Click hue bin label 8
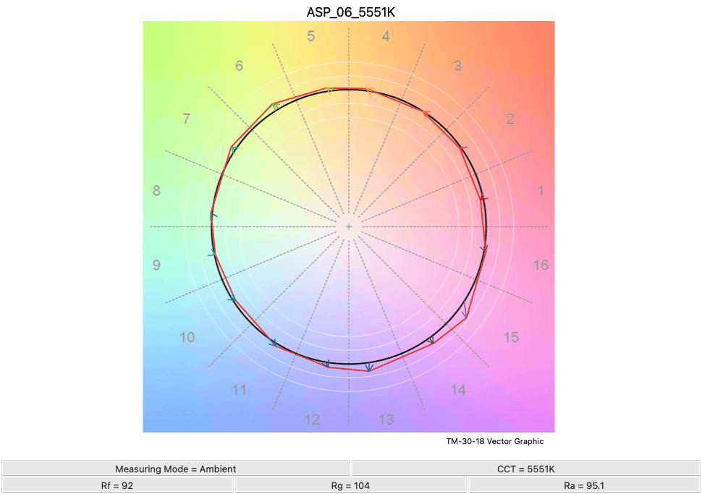The image size is (702, 494). [x=156, y=191]
